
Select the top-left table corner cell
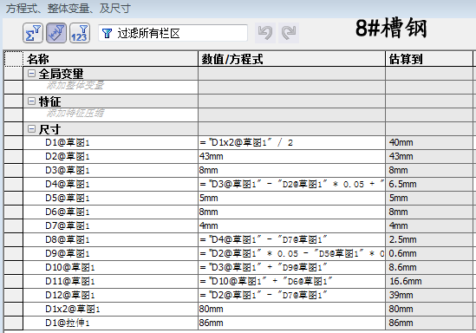[13, 59]
